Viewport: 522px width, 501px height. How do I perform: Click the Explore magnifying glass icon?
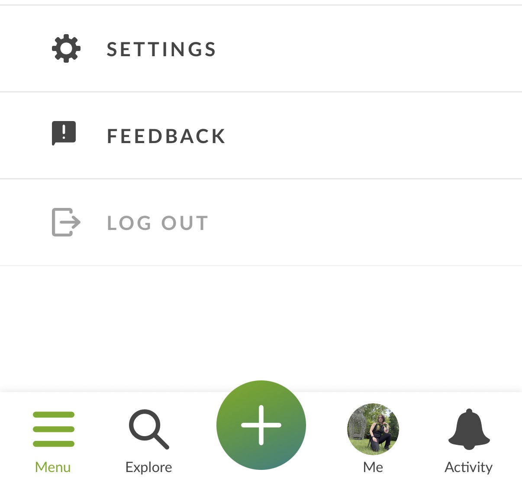pos(149,429)
